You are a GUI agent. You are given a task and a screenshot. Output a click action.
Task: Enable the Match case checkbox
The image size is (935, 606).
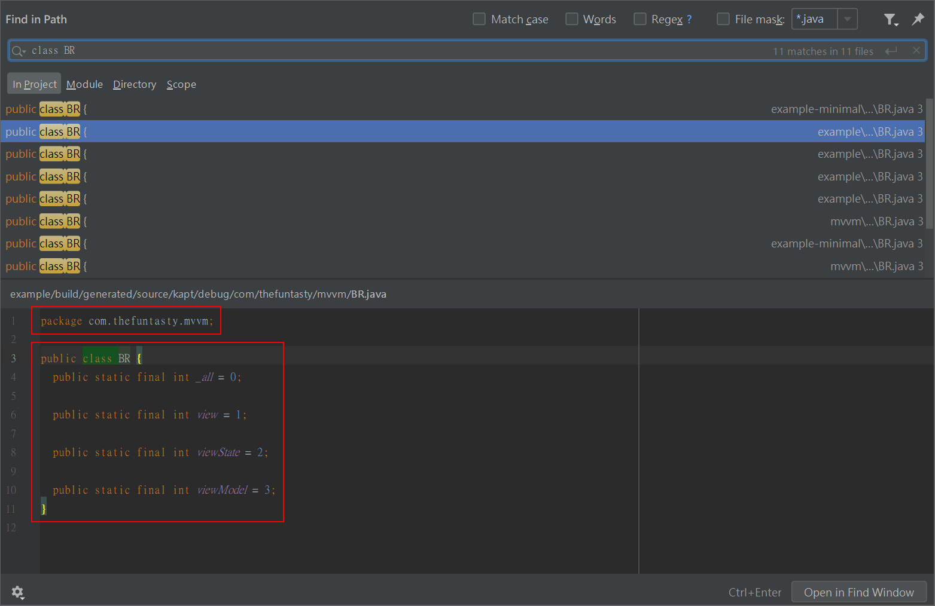tap(479, 19)
